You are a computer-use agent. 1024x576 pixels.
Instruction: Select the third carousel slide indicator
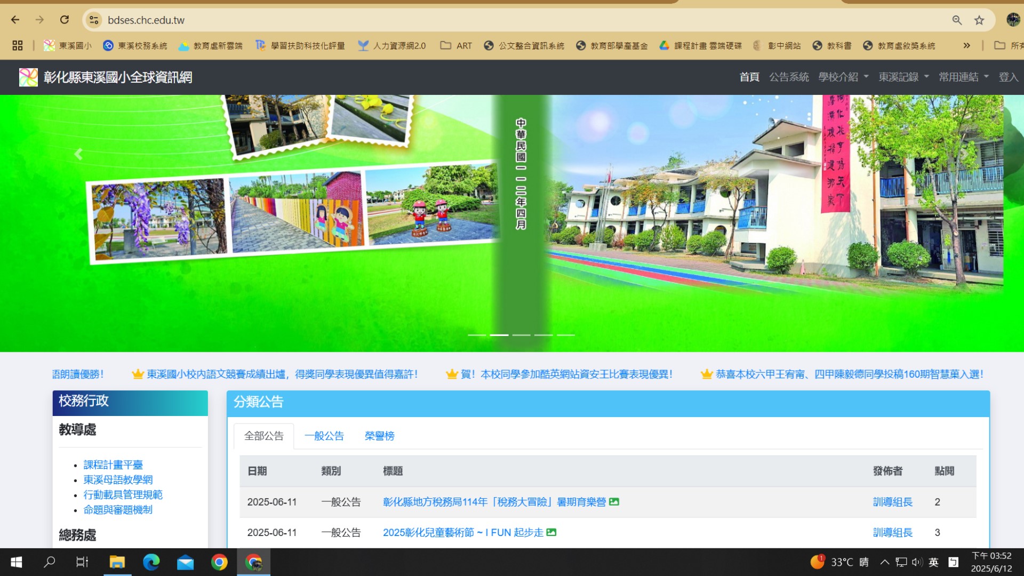point(521,335)
